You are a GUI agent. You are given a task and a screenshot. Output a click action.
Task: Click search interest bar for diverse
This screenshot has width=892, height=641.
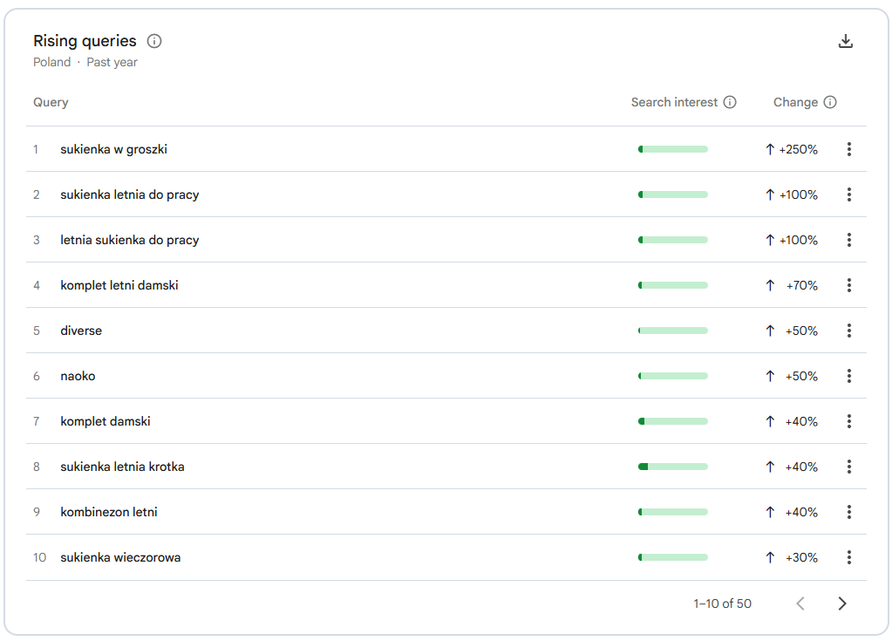pyautogui.click(x=673, y=331)
